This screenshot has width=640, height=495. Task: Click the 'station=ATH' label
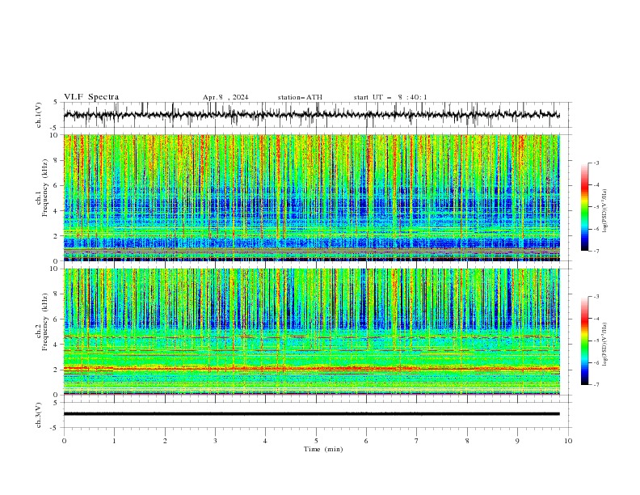click(x=300, y=97)
